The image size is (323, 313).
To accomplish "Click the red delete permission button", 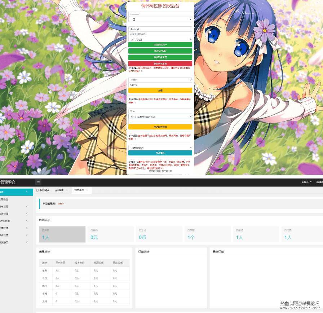I will click(160, 64).
